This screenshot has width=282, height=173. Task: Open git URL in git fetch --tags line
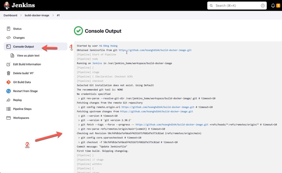coord(172,124)
